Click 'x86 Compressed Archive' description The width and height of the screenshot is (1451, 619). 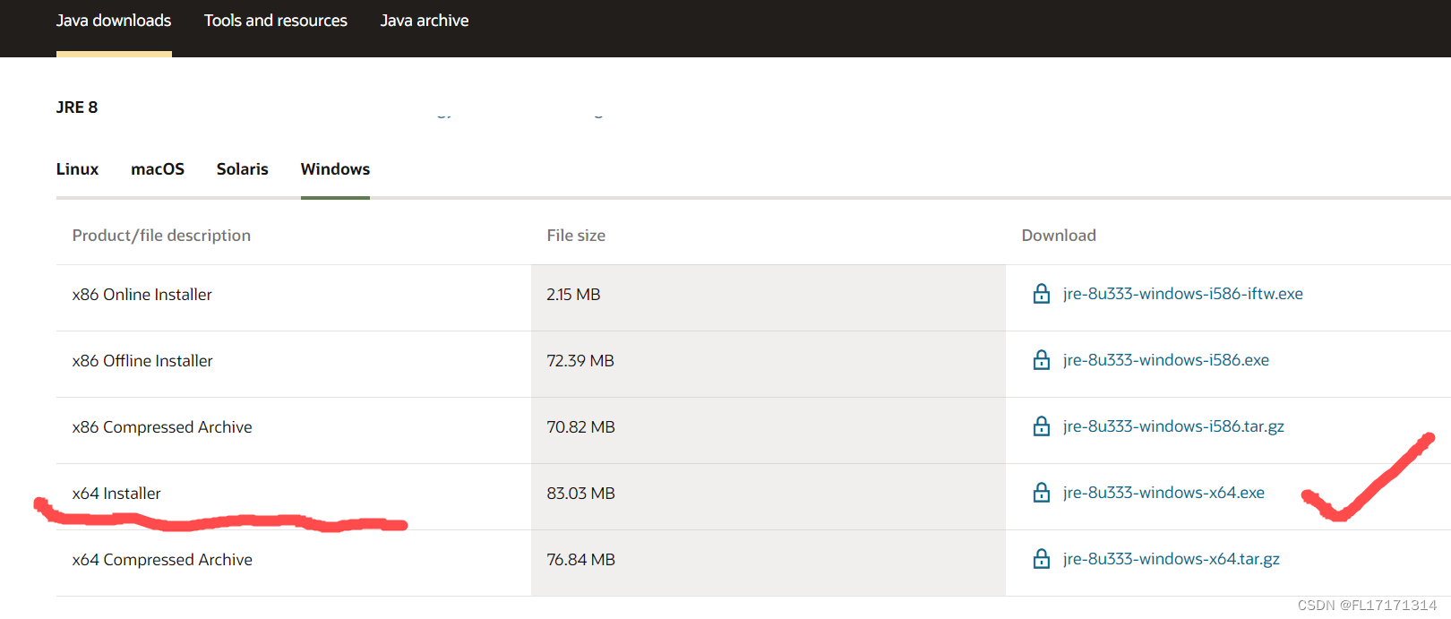point(162,427)
